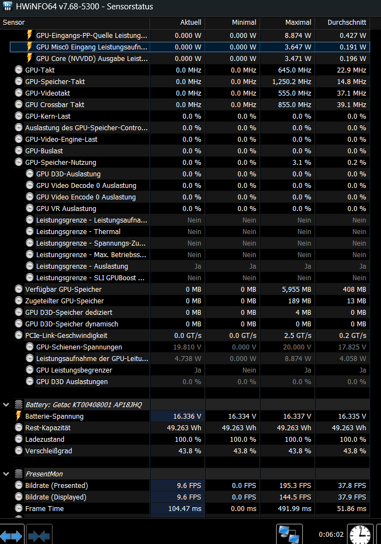Click the battery icon next to Battery: Getac header
Image resolution: width=381 pixels, height=544 pixels.
point(18,404)
